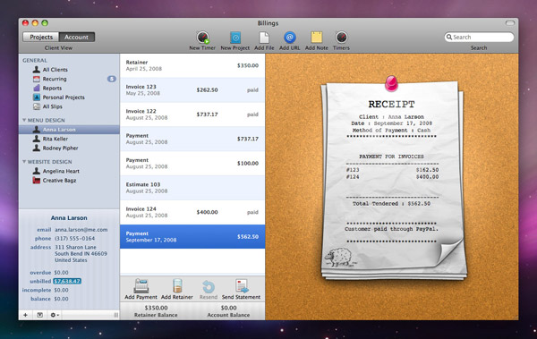The image size is (537, 339).
Task: Click the phone number (317) 555-0164
Action: click(74, 238)
